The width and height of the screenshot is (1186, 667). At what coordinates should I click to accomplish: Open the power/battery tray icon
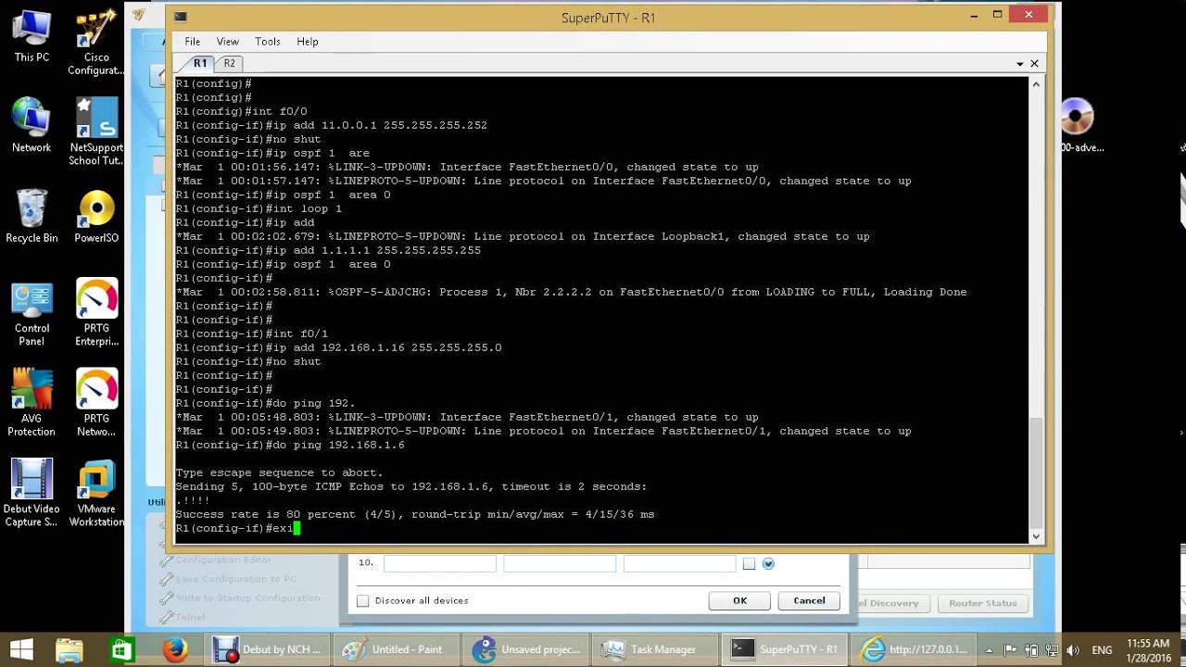tap(1030, 650)
